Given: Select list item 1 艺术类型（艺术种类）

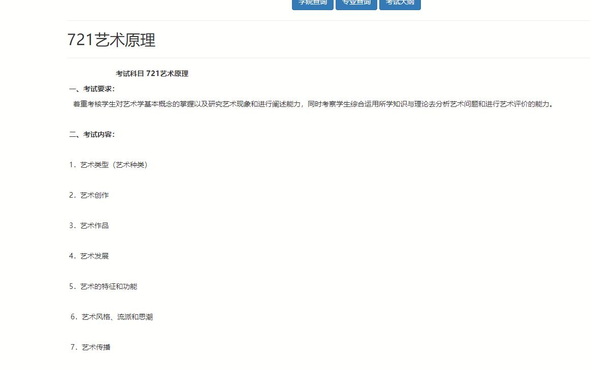Looking at the screenshot, I should (x=109, y=165).
